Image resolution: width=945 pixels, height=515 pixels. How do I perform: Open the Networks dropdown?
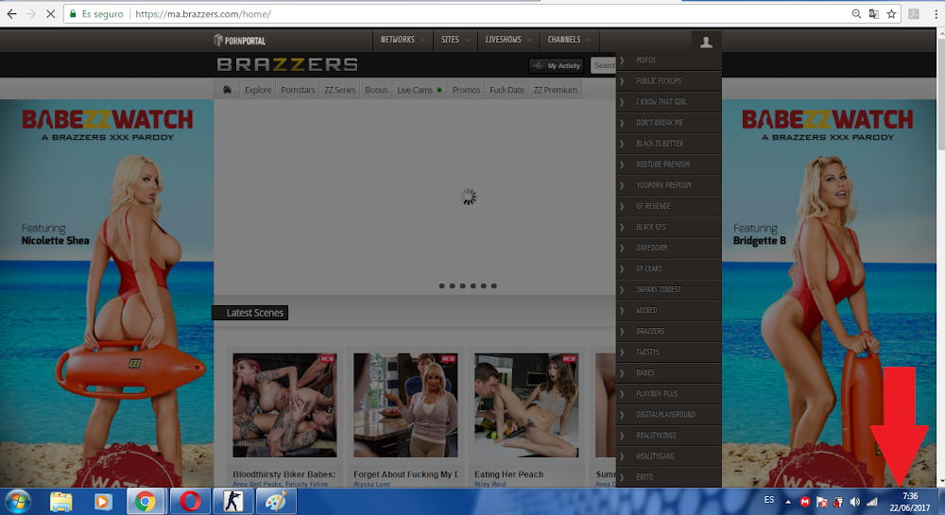[403, 40]
